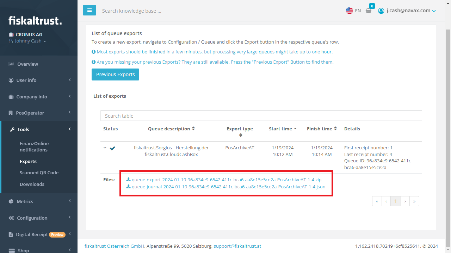Click the hamburger menu toggle button
Viewport: 451px width, 253px height.
pos(89,10)
